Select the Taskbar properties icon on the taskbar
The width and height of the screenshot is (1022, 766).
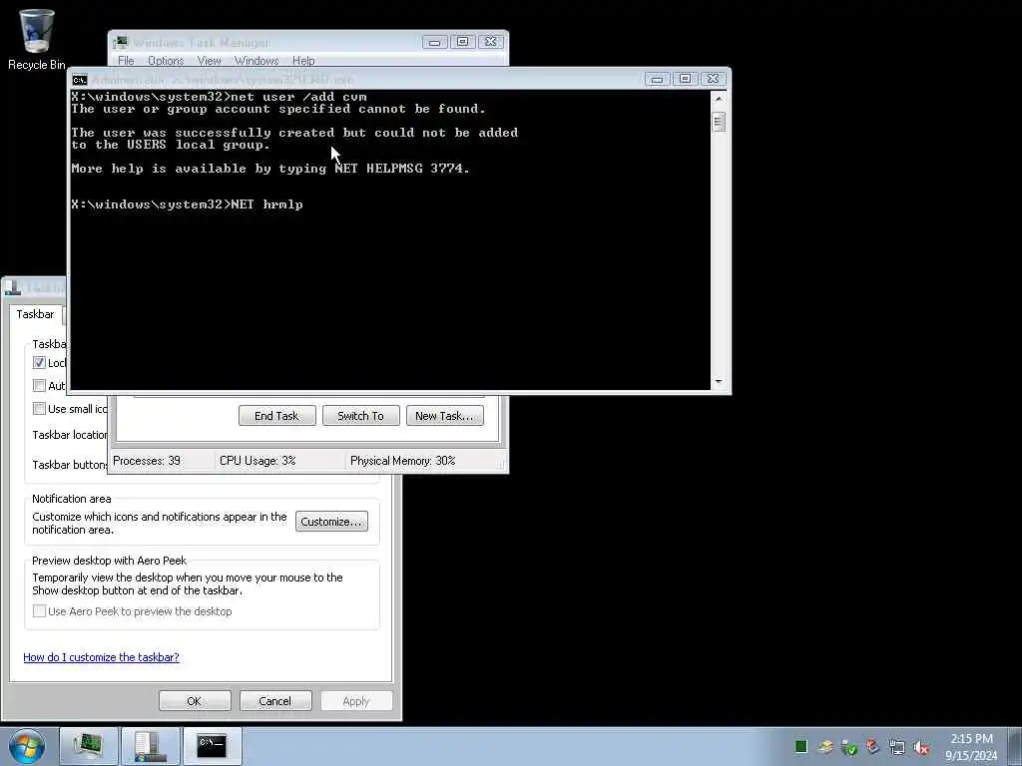coord(150,746)
